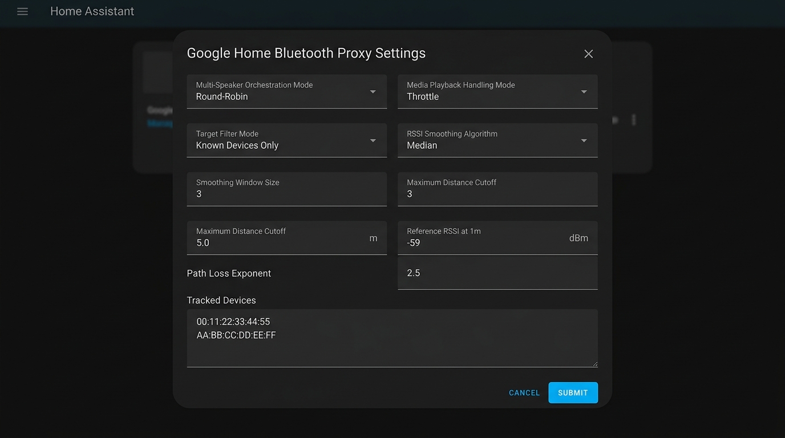Image resolution: width=785 pixels, height=438 pixels.
Task: Click the Maximum Distance Cutoff field showing 3
Action: point(497,189)
